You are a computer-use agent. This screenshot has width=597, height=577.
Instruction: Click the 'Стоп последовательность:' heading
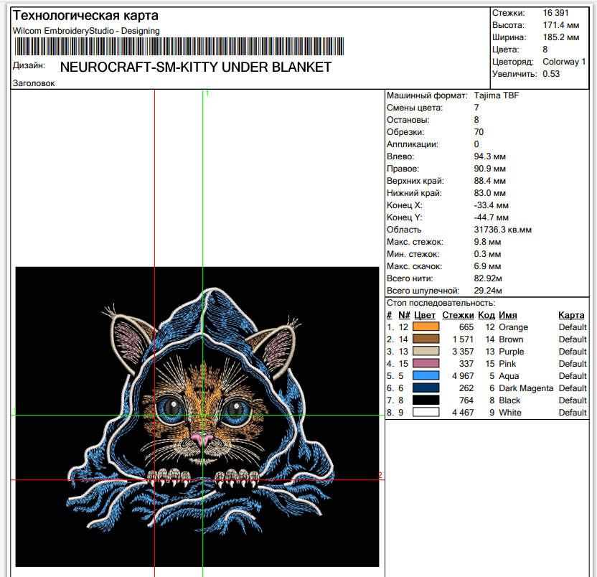441,303
